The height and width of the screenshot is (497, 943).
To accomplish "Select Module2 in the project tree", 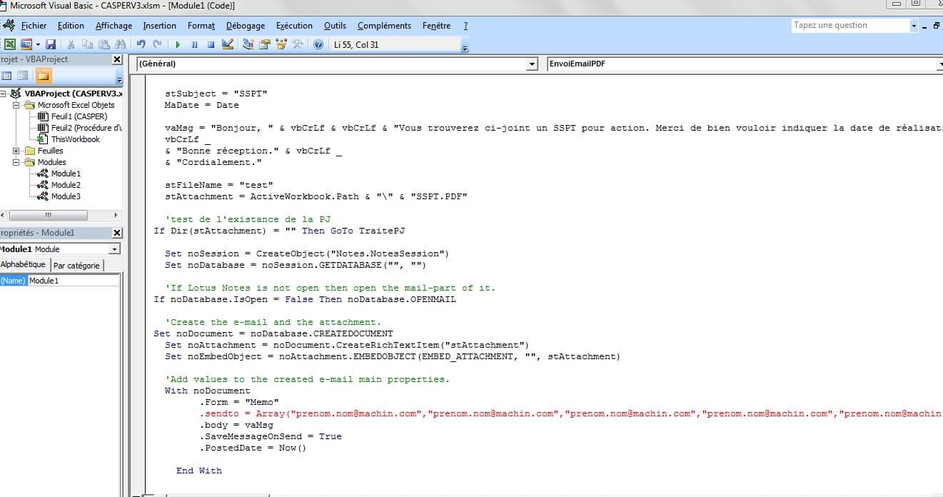I will (66, 185).
